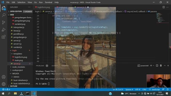Open the Edit menu
The width and height of the screenshot is (171, 96).
click(13, 2)
